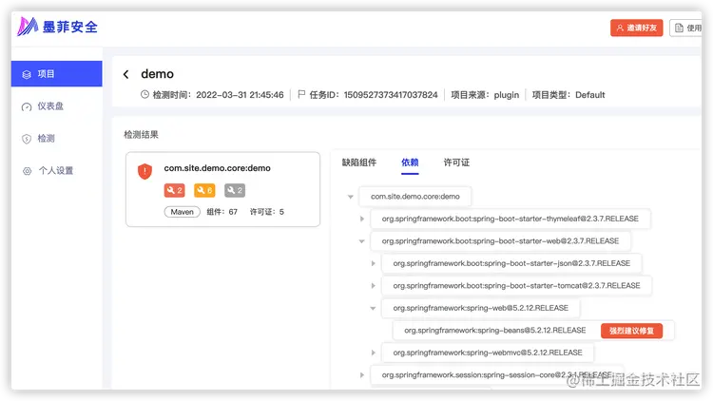Click the 检测结果 heading

(141, 135)
